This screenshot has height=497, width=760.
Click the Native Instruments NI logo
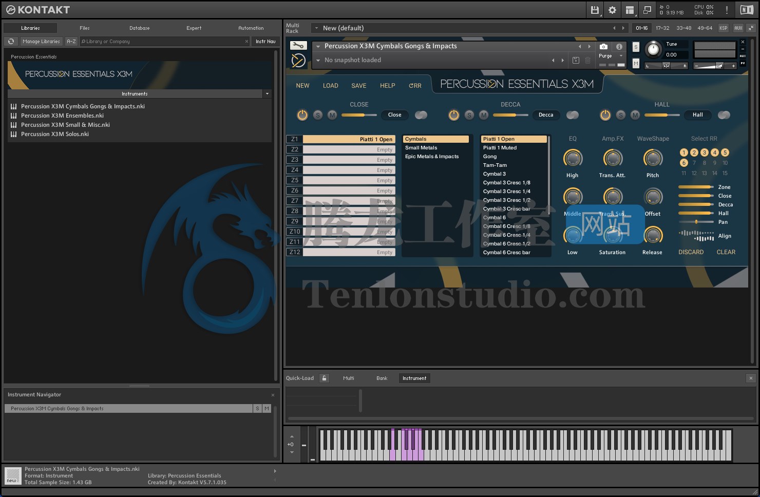pos(747,10)
